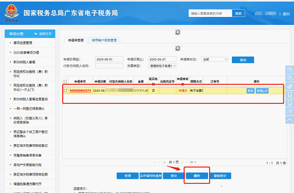Click the 新增 add button
This screenshot has height=193, width=294.
point(127,176)
